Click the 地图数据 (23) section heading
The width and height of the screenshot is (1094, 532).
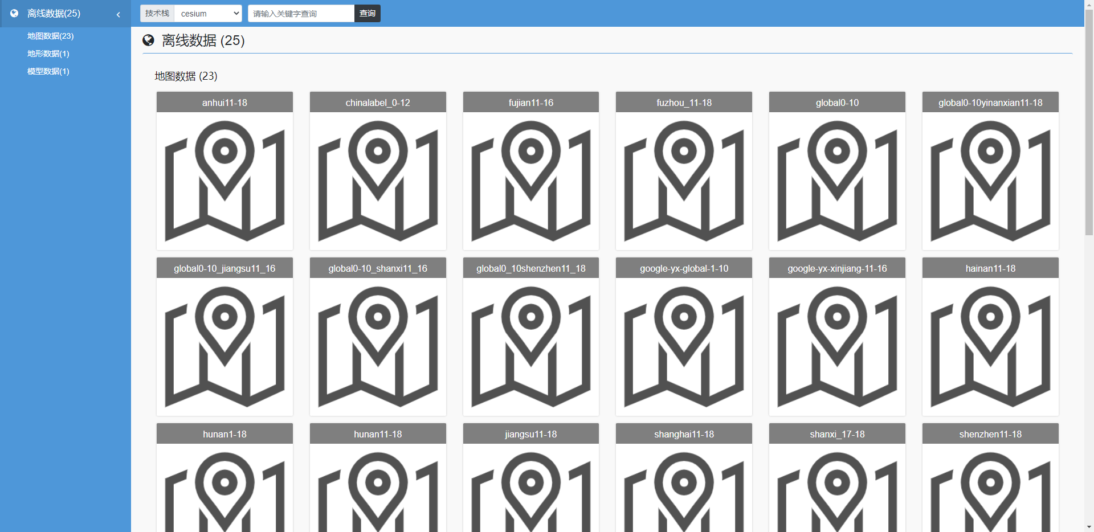(x=186, y=76)
